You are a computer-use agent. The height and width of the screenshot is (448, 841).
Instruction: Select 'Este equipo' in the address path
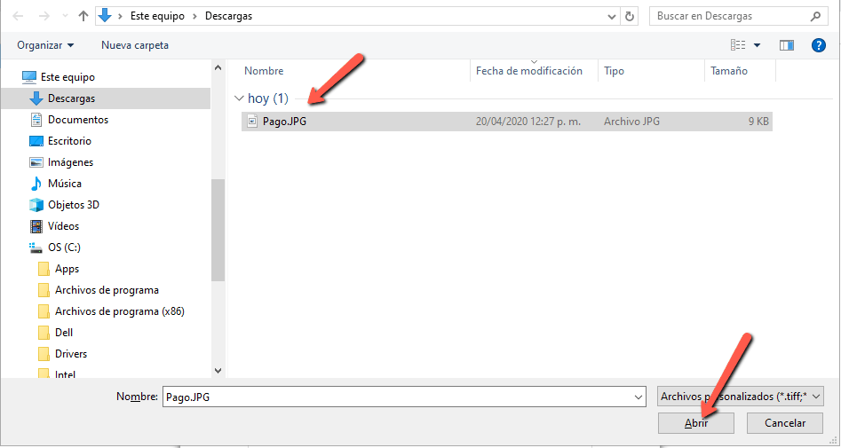pos(157,16)
